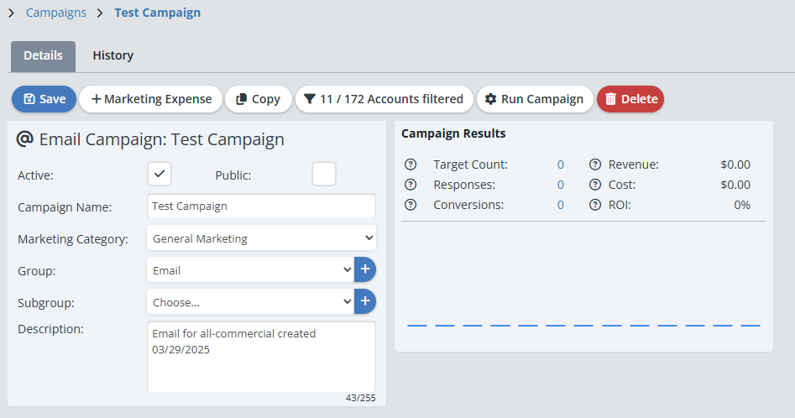Run the campaign with Run Campaign button

coord(535,99)
